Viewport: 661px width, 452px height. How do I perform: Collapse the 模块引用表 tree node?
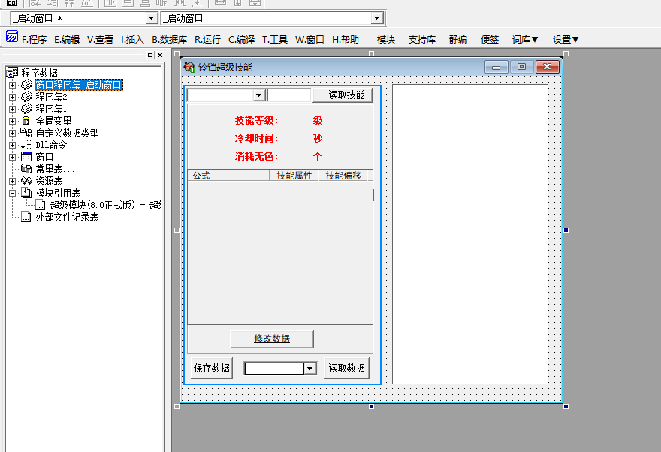click(12, 193)
